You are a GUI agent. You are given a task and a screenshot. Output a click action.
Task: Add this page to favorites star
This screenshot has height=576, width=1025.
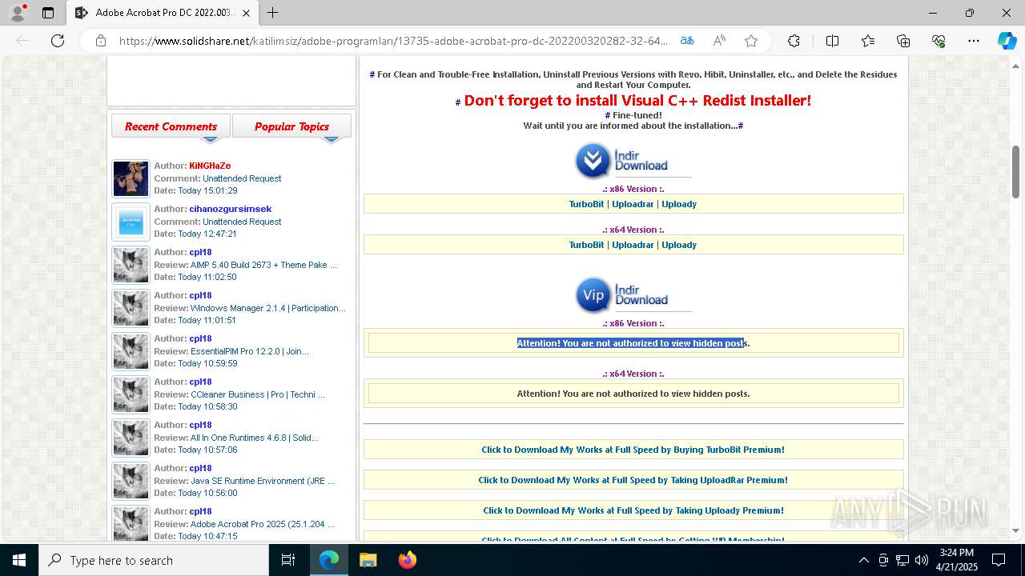(750, 41)
